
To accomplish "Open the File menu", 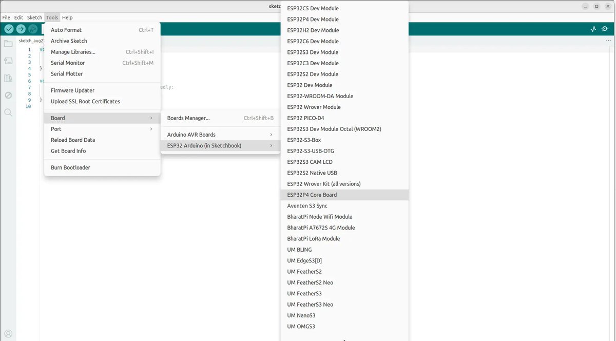I will (x=6, y=17).
